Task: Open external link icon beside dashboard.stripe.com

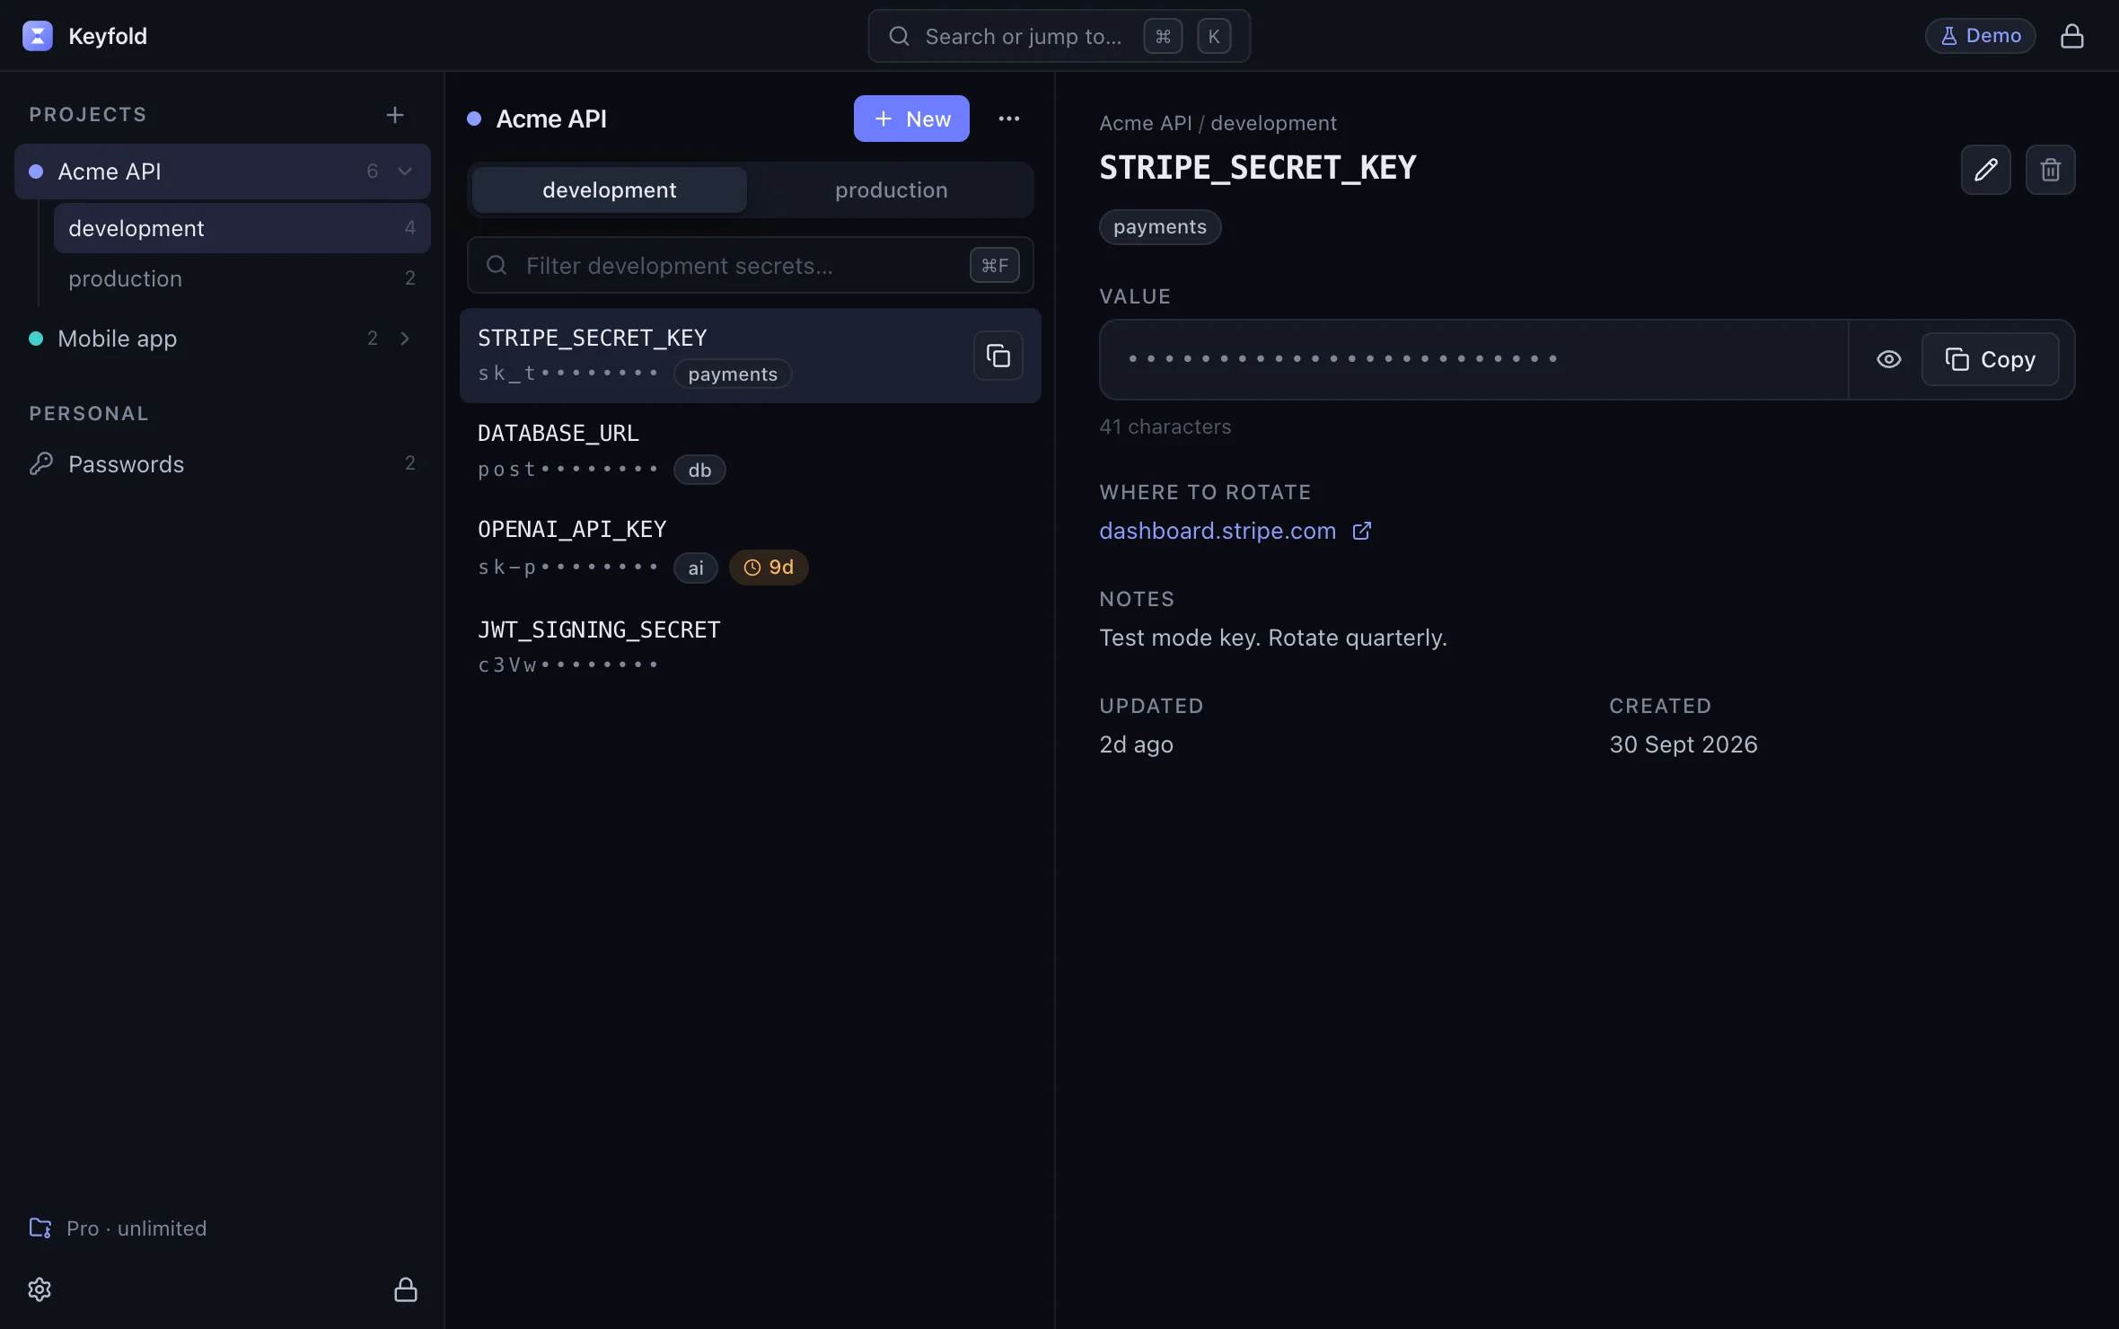Action: point(1362,531)
